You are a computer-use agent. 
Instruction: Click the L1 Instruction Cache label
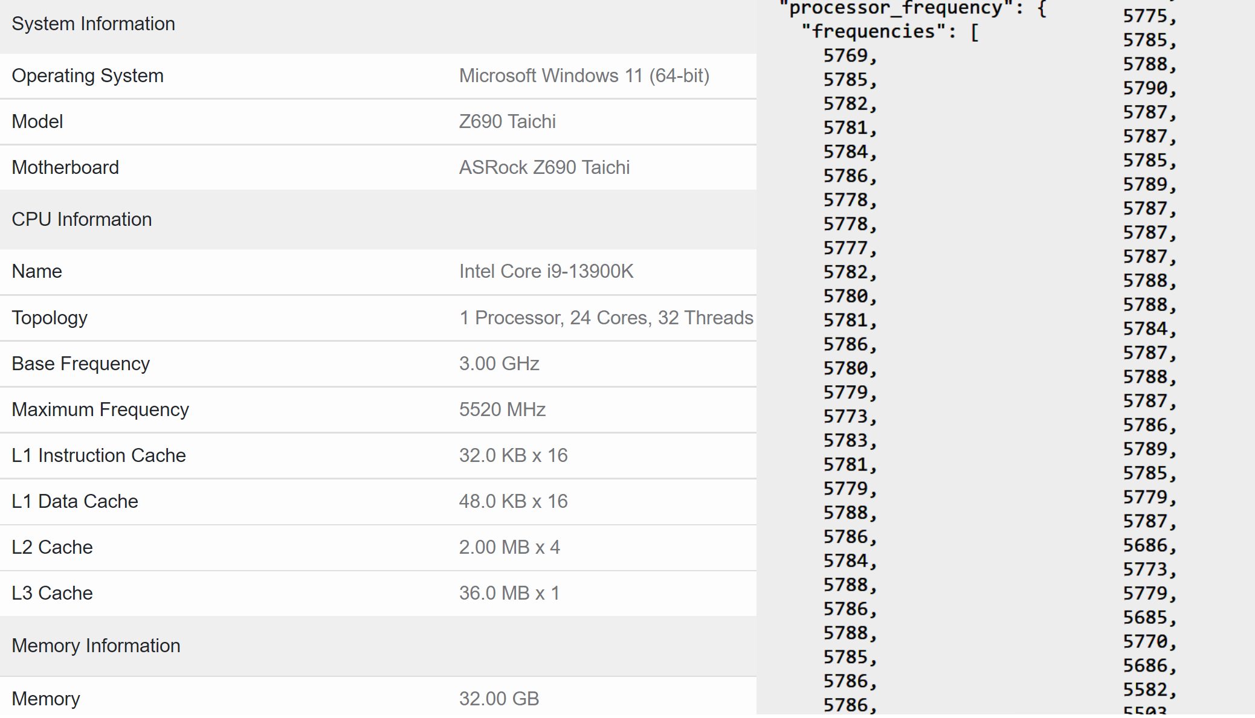click(98, 456)
